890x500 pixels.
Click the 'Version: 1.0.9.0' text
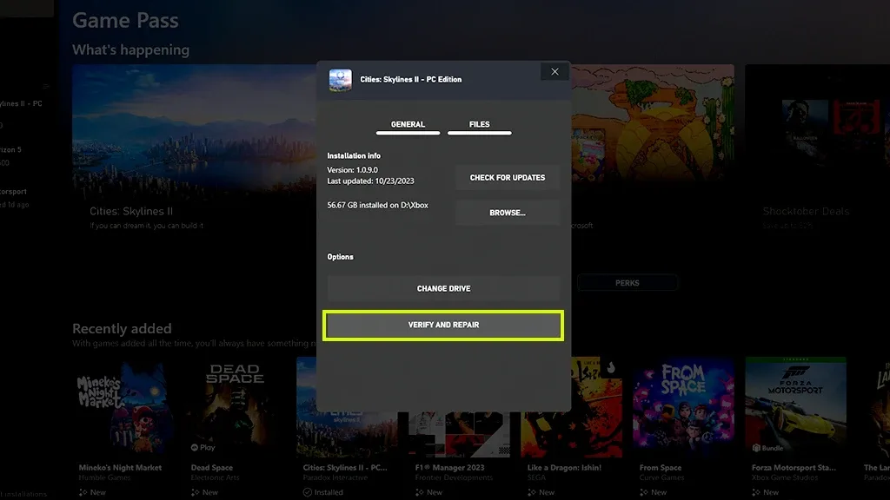(353, 170)
